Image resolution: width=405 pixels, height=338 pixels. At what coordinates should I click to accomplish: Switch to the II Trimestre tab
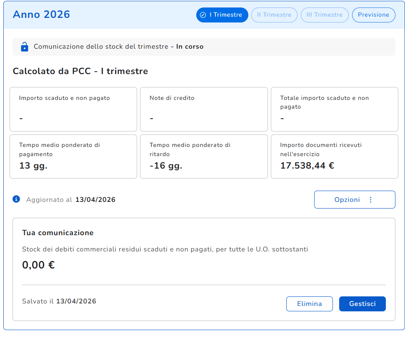click(274, 15)
